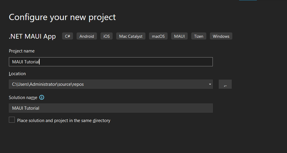Select the MAUI project type tag

coord(179,36)
